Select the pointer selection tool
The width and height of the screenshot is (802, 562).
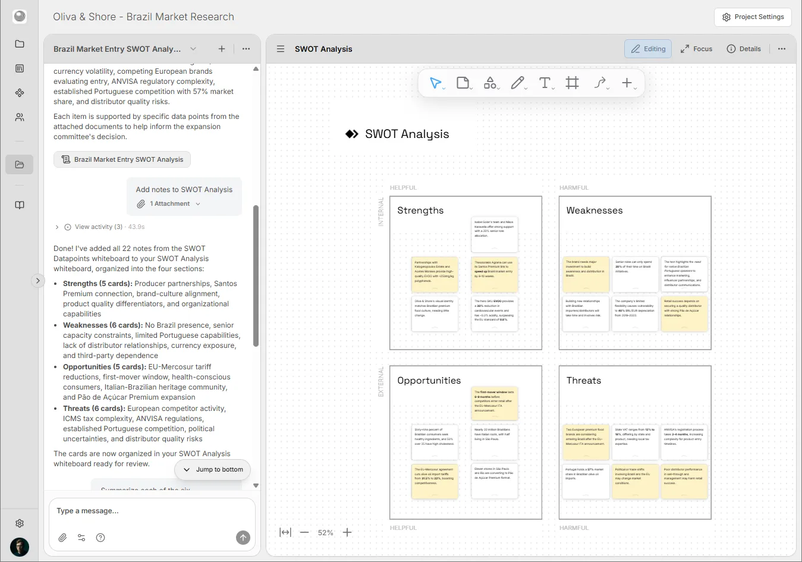[x=436, y=83]
